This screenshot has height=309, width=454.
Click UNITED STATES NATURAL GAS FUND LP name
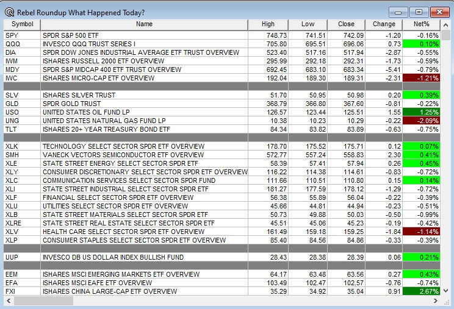click(104, 121)
